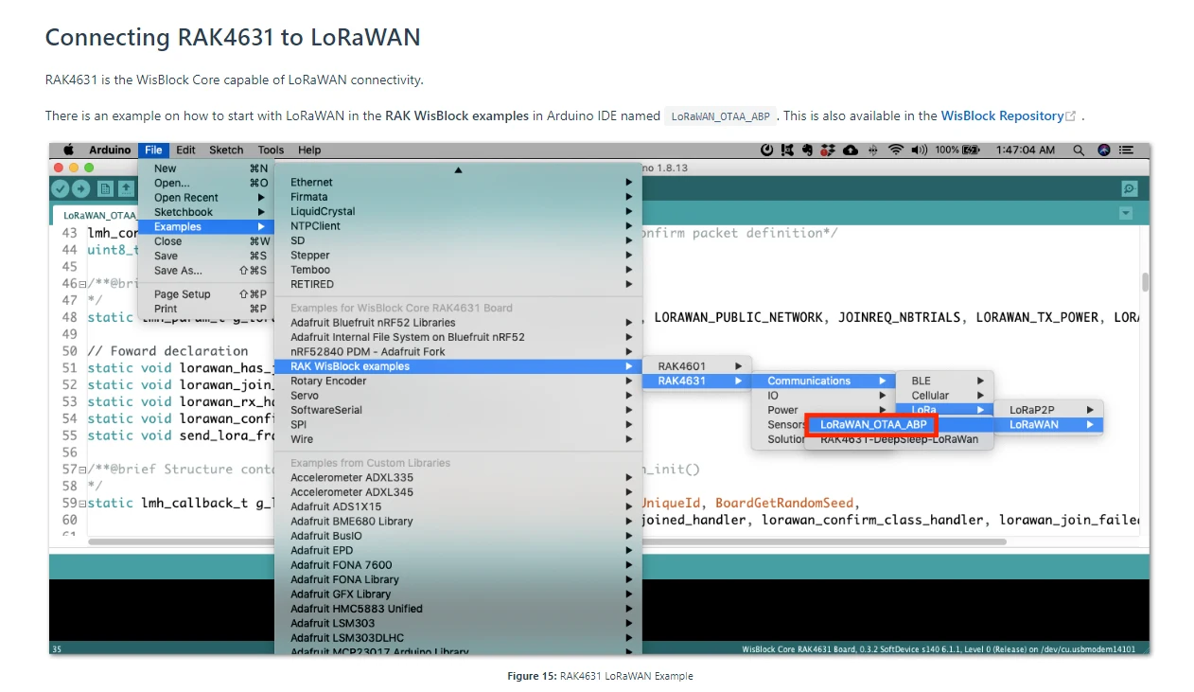Click external-link icon after WisBlock Repository

pos(1071,116)
